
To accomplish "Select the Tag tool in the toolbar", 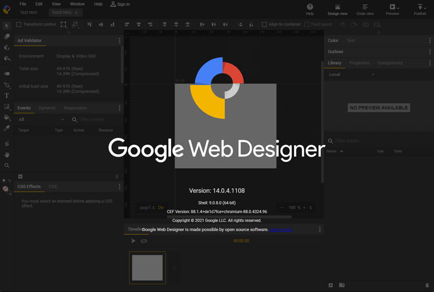I will 7,74.
